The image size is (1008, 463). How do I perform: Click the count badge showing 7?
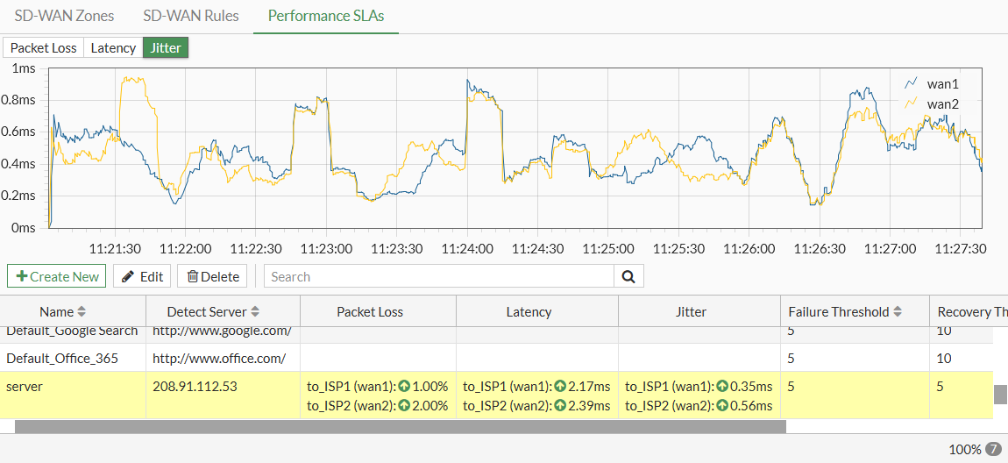(993, 449)
